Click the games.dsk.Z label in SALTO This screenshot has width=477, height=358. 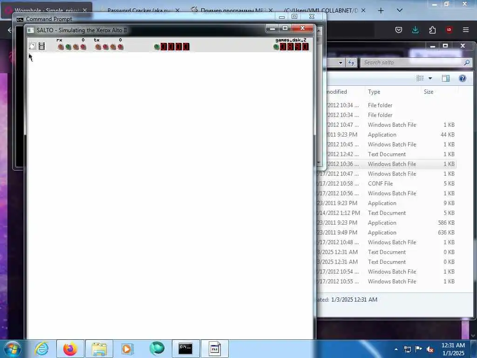(x=291, y=40)
